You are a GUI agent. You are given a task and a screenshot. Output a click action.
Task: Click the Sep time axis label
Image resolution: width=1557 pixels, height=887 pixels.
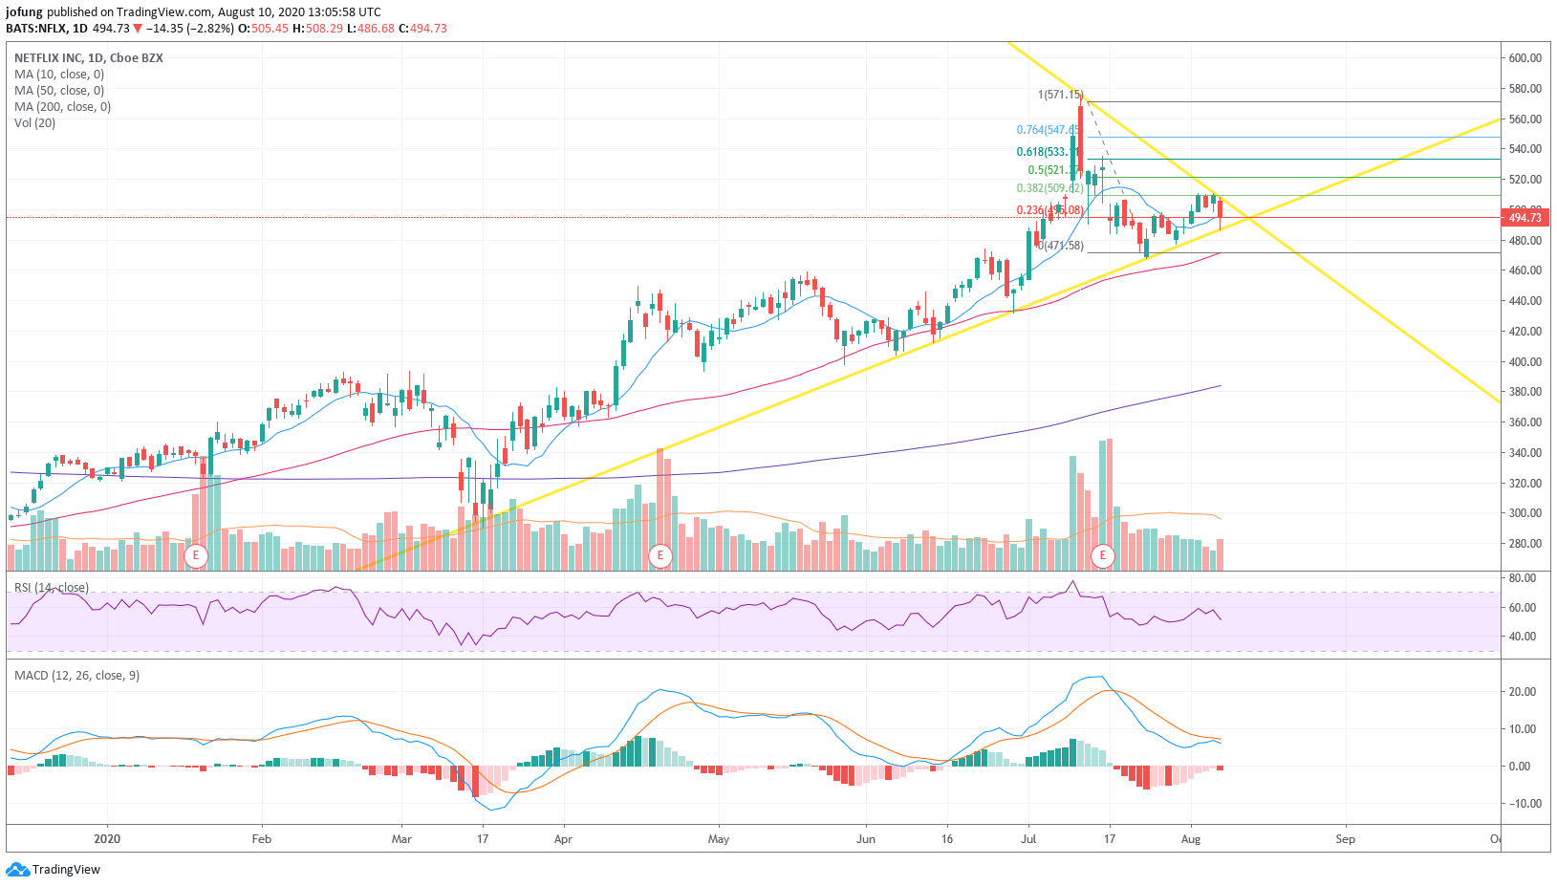pos(1346,839)
